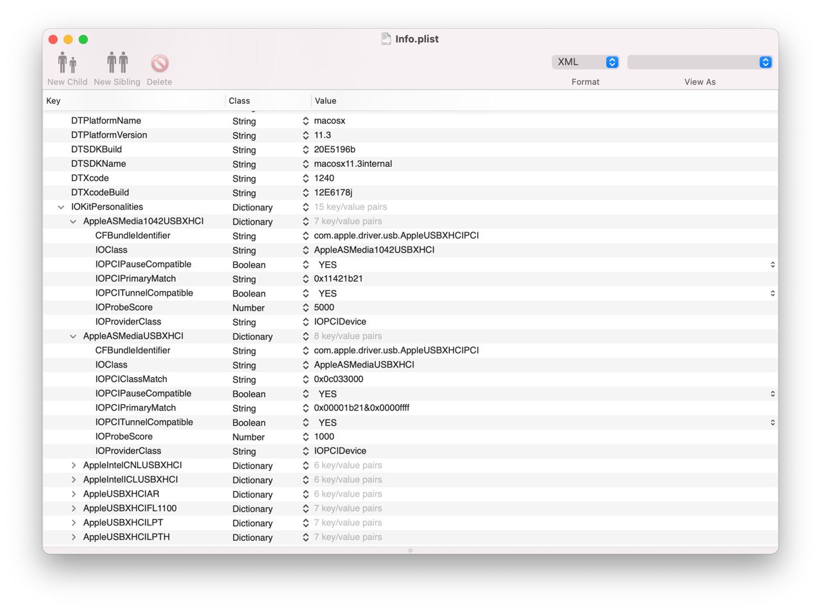Collapse the AppleASMediaUSBXHCI dictionary
Image resolution: width=821 pixels, height=610 pixels.
coord(73,336)
